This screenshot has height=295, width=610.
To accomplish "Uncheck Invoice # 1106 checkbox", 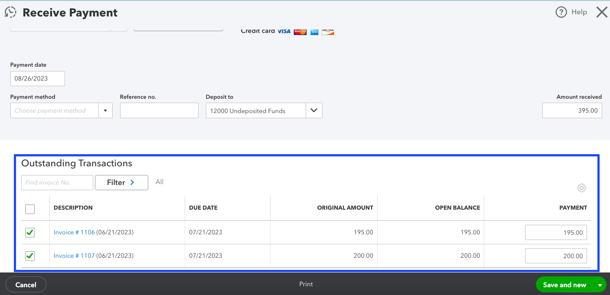I will point(30,233).
